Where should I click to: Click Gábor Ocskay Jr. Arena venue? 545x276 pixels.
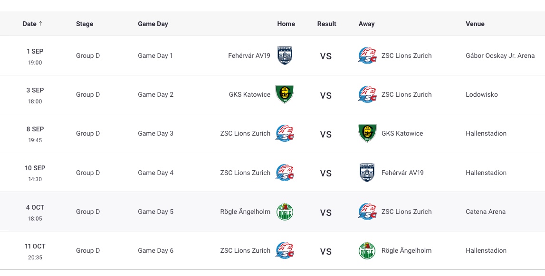pyautogui.click(x=500, y=55)
